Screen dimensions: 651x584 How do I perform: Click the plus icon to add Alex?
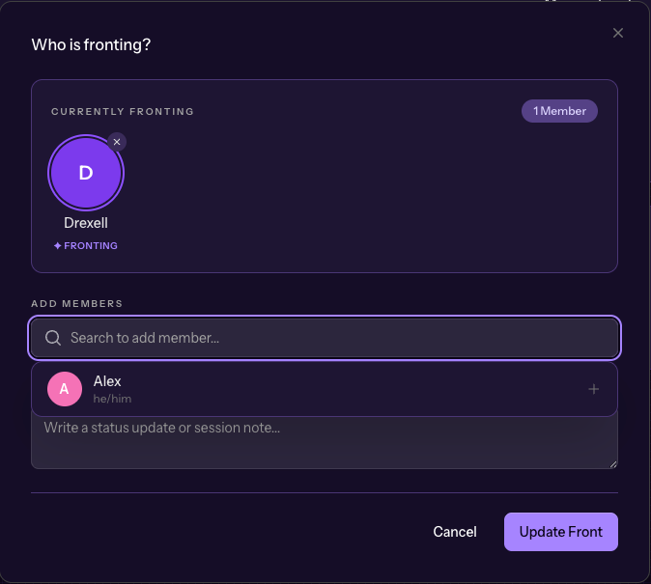tap(594, 389)
